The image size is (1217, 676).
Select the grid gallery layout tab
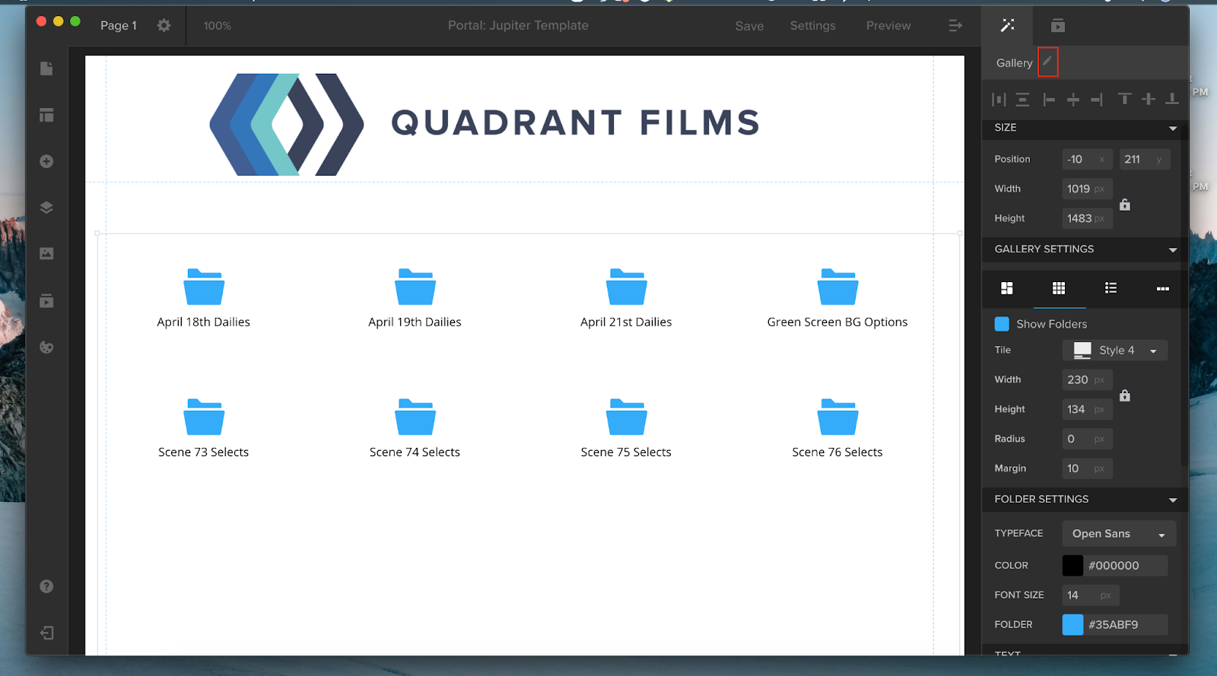point(1059,288)
